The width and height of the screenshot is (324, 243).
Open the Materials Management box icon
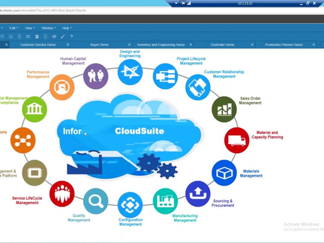coord(224,172)
